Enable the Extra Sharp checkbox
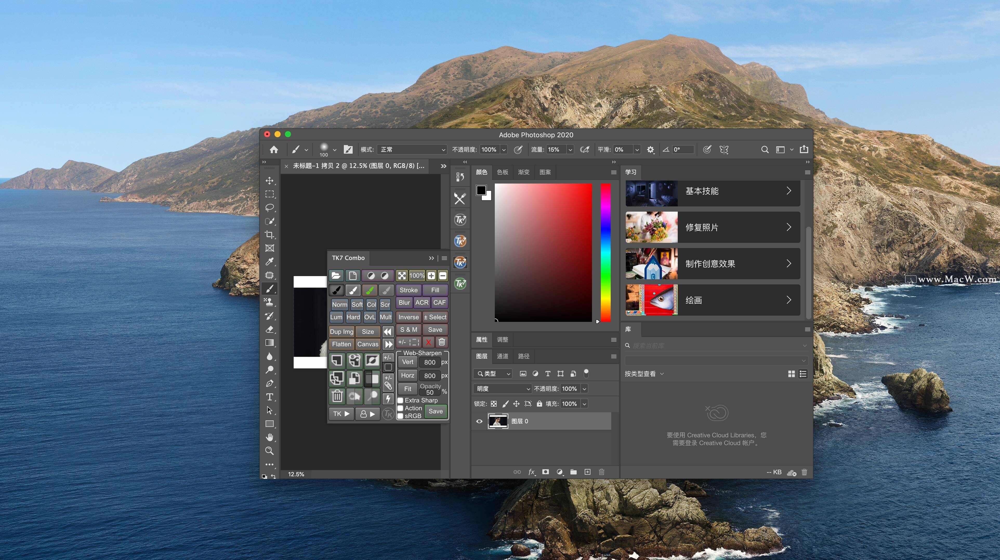 point(401,400)
